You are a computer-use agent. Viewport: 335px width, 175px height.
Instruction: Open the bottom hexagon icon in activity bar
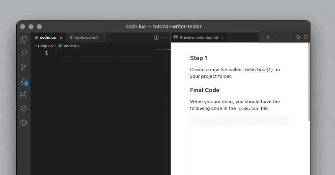pyautogui.click(x=24, y=122)
